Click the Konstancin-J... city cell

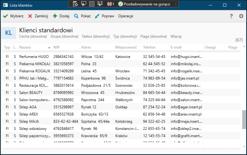127,128
